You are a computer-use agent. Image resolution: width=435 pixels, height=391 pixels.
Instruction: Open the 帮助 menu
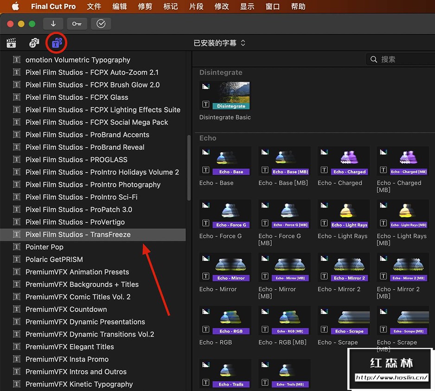298,6
